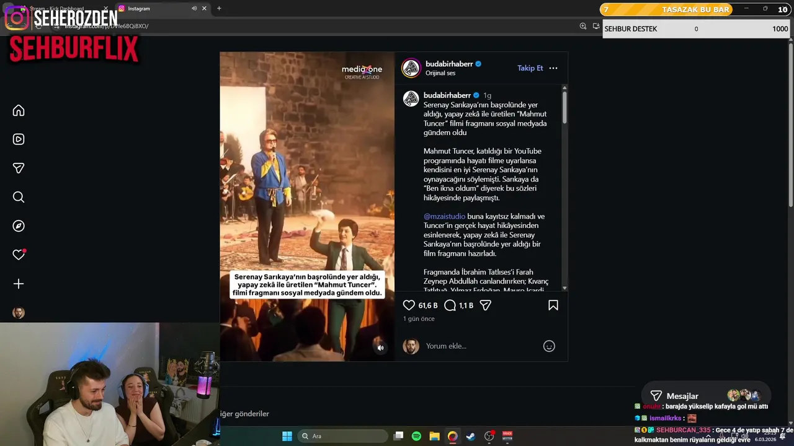Open File Explorer from the taskbar
This screenshot has width=794, height=446.
(434, 436)
